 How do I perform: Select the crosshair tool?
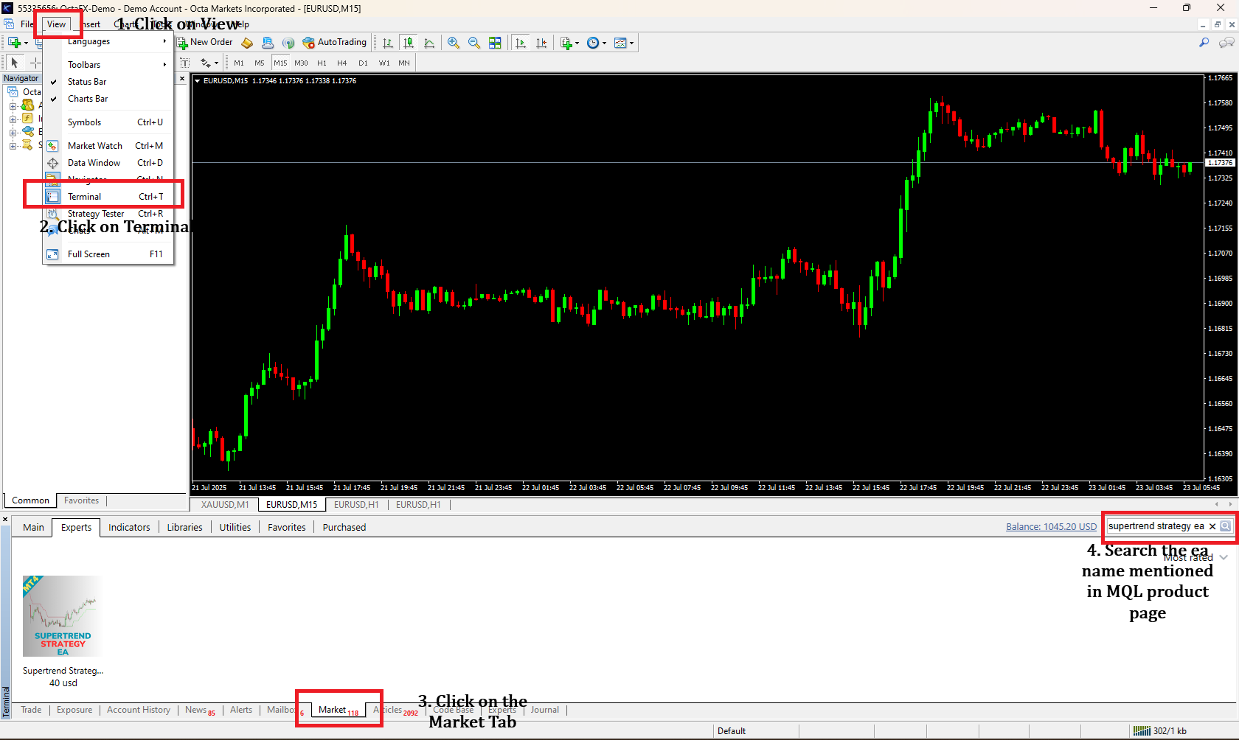pos(35,63)
